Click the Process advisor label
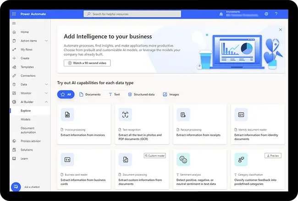Screen dimensions: 298x201 [31, 141]
